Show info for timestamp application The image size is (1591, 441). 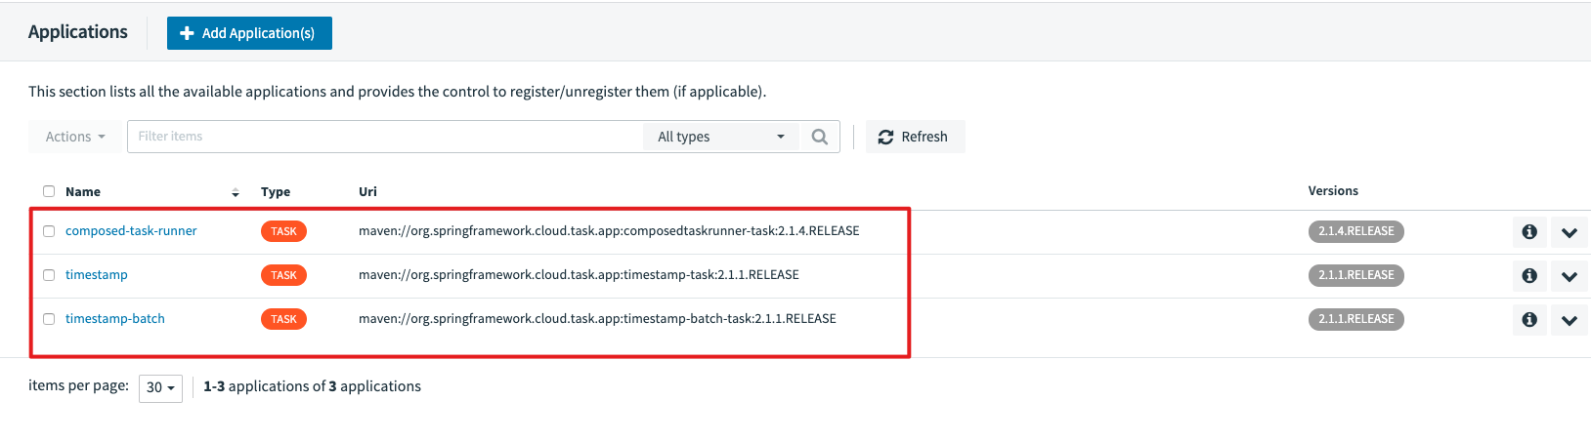tap(1529, 276)
